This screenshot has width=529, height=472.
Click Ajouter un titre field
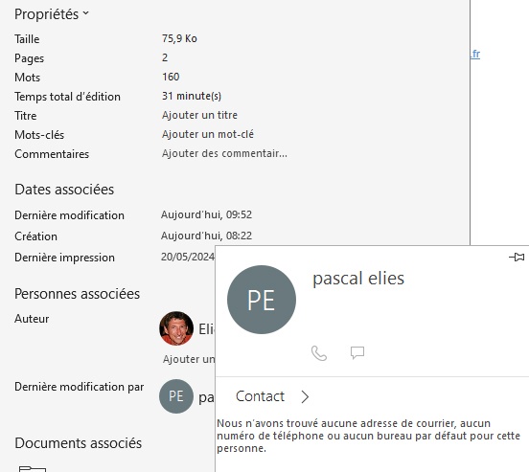coord(199,115)
